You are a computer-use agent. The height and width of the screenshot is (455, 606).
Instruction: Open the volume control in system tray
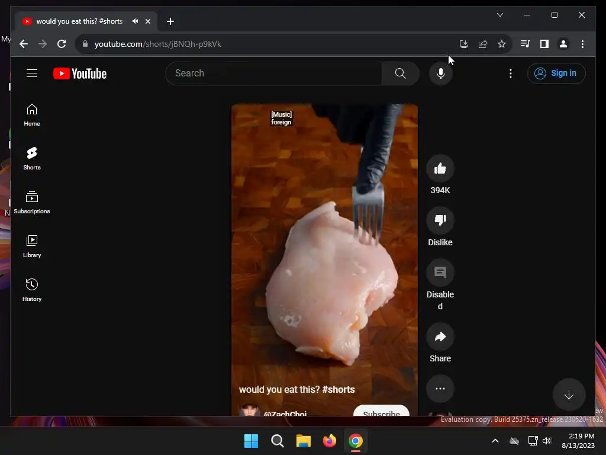(547, 441)
